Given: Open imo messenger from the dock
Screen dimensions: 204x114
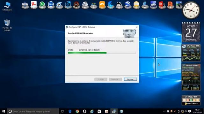Looking at the screenshot, I should click(51, 5).
